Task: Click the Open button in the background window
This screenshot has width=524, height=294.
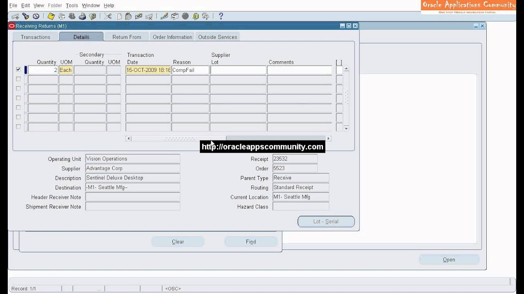Action: 449,260
